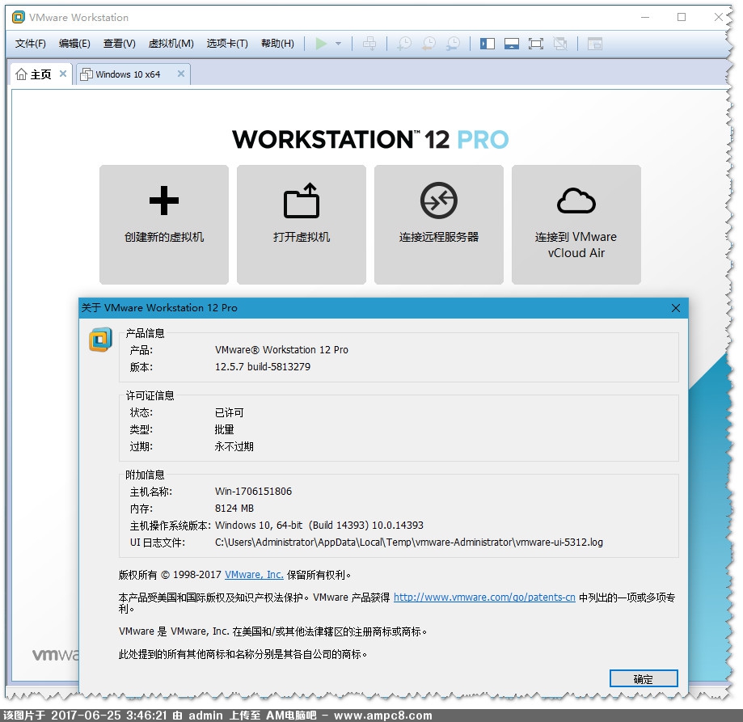Click the UI log file path text

409,543
